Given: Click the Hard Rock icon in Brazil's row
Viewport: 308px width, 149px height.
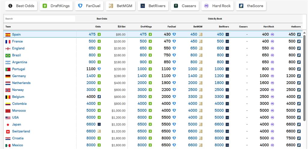Looking at the screenshot, I should pos(272,55).
